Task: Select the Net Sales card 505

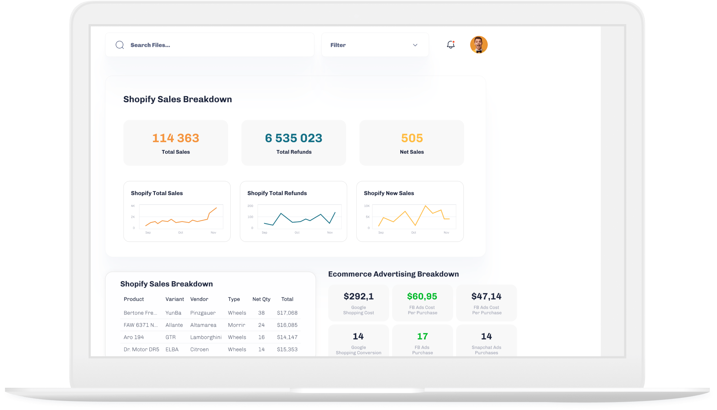Action: coord(412,143)
